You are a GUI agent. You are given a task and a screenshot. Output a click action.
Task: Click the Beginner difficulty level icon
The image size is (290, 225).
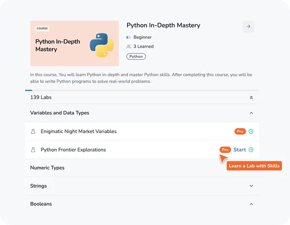pos(129,37)
